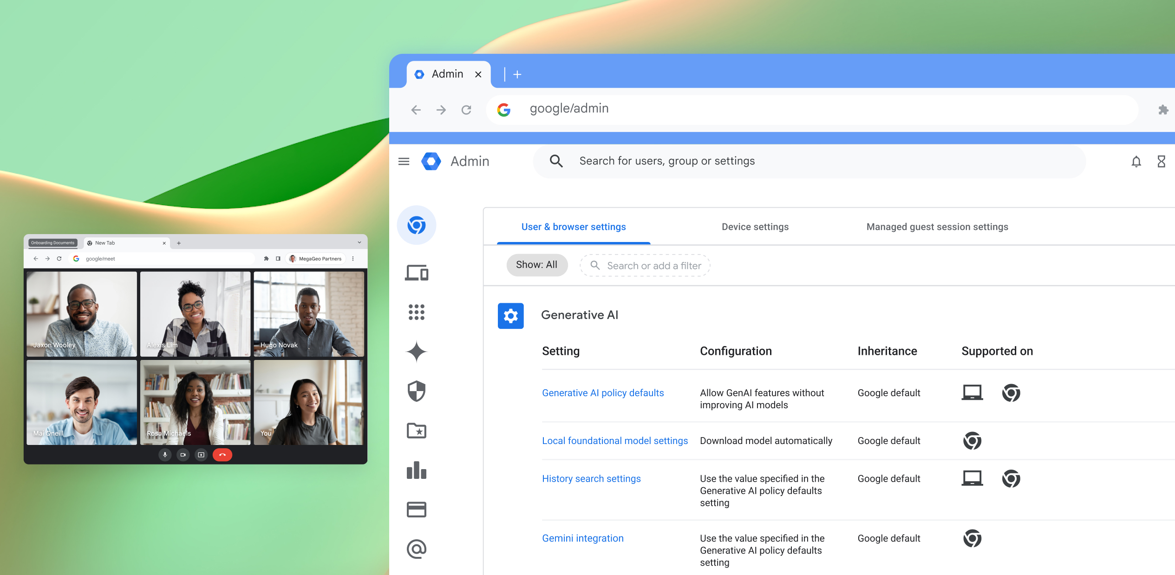
Task: Select Hugo Novak's video tile
Action: (x=309, y=314)
